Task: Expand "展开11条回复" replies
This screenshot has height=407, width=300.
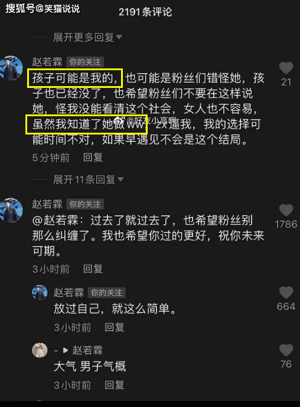Action: (89, 179)
